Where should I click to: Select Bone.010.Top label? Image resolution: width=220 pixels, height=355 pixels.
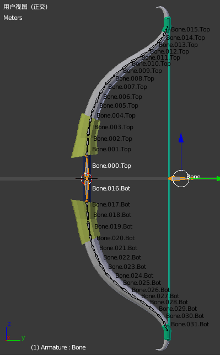(x=151, y=63)
